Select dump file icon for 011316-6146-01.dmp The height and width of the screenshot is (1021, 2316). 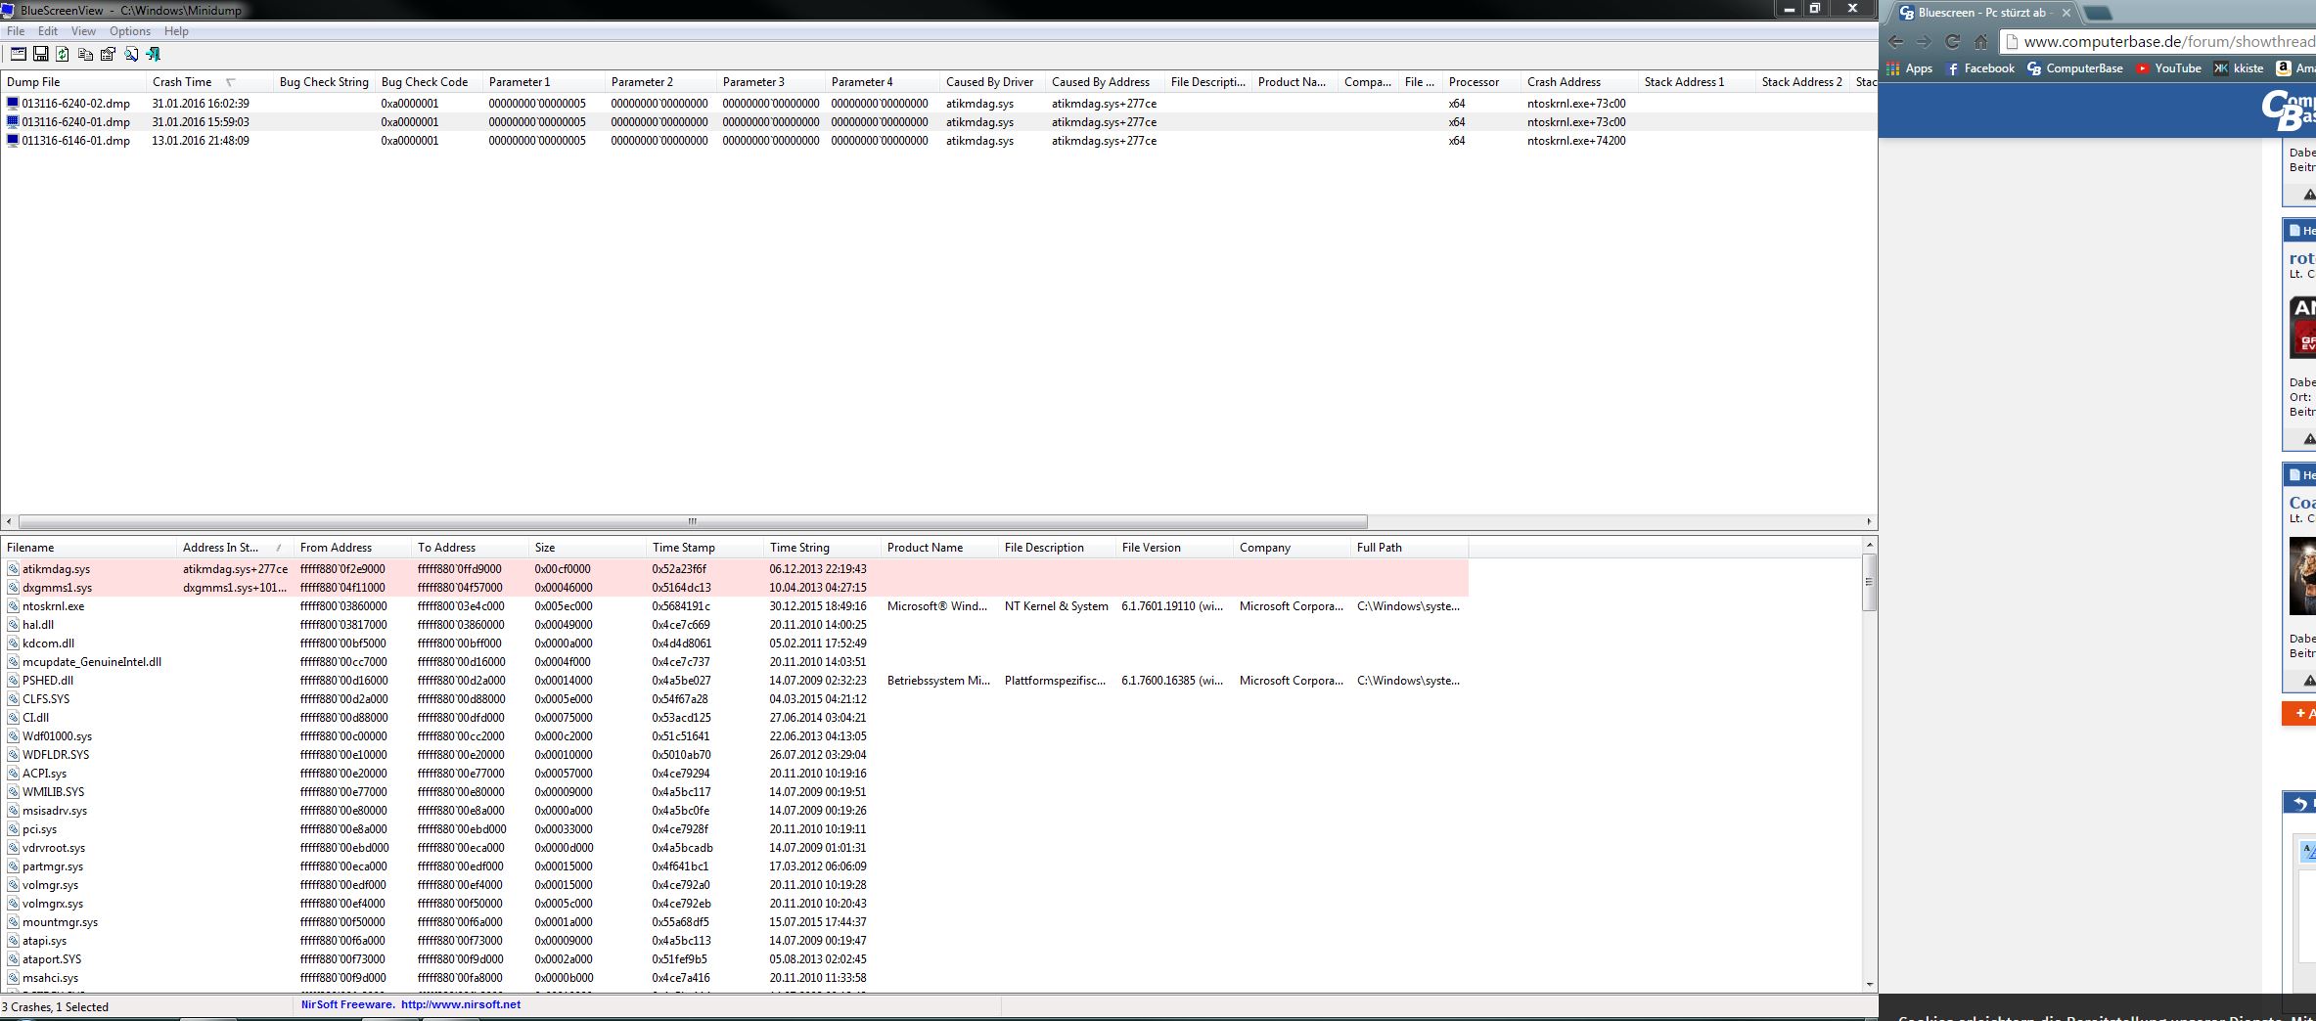pos(13,141)
